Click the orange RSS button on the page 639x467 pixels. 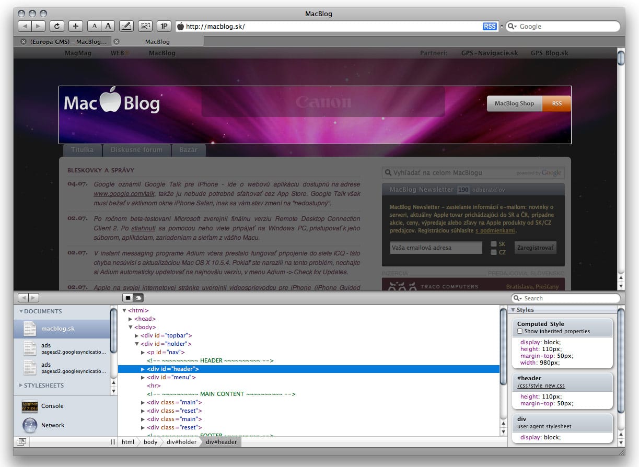click(557, 103)
